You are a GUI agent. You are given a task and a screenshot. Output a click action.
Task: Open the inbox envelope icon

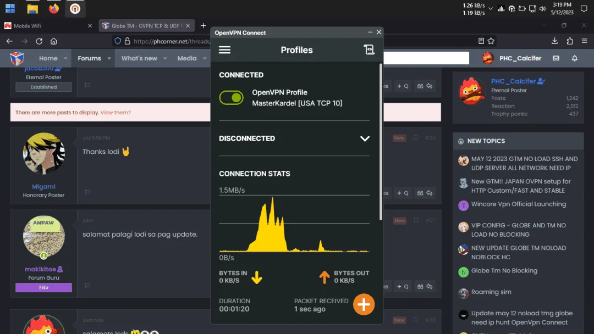(x=555, y=58)
